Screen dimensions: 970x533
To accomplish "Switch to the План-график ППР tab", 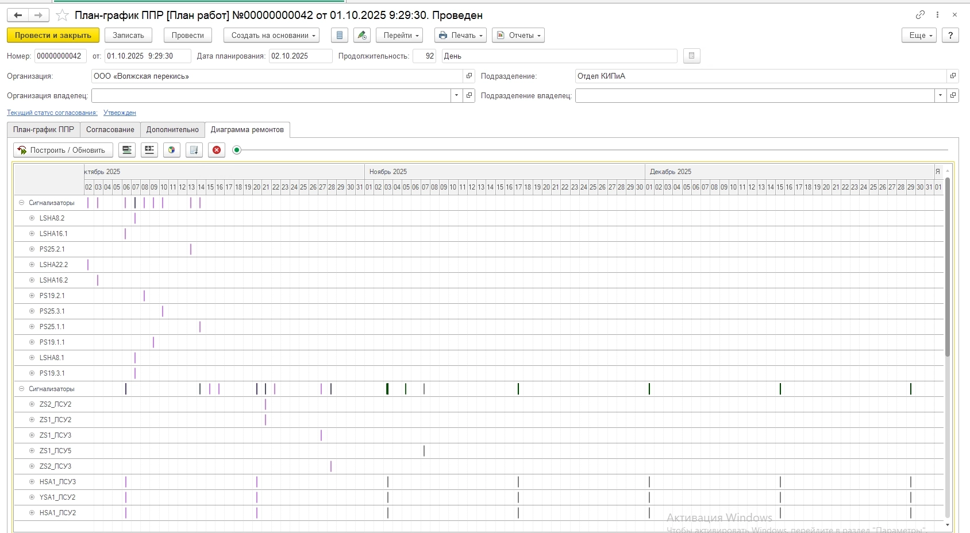I will (x=44, y=130).
